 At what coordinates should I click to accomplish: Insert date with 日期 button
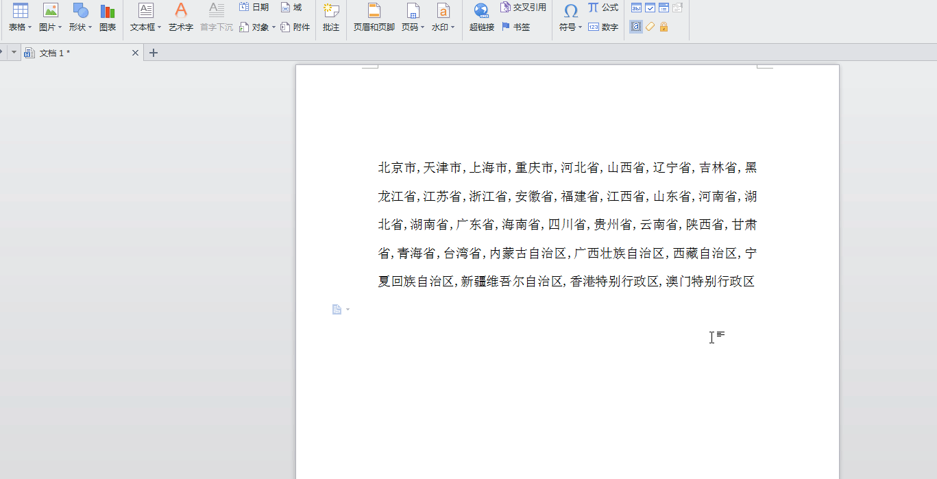(254, 7)
